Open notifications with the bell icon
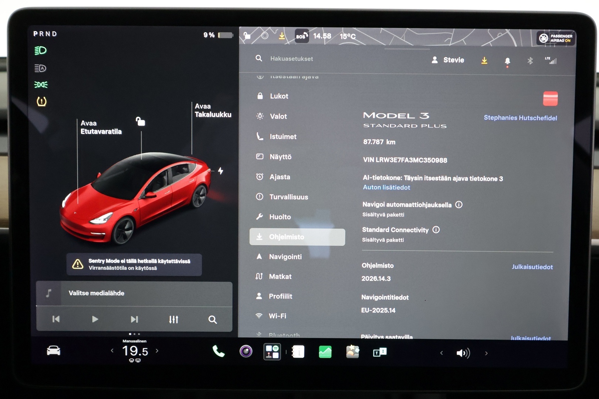The width and height of the screenshot is (599, 399). [507, 61]
